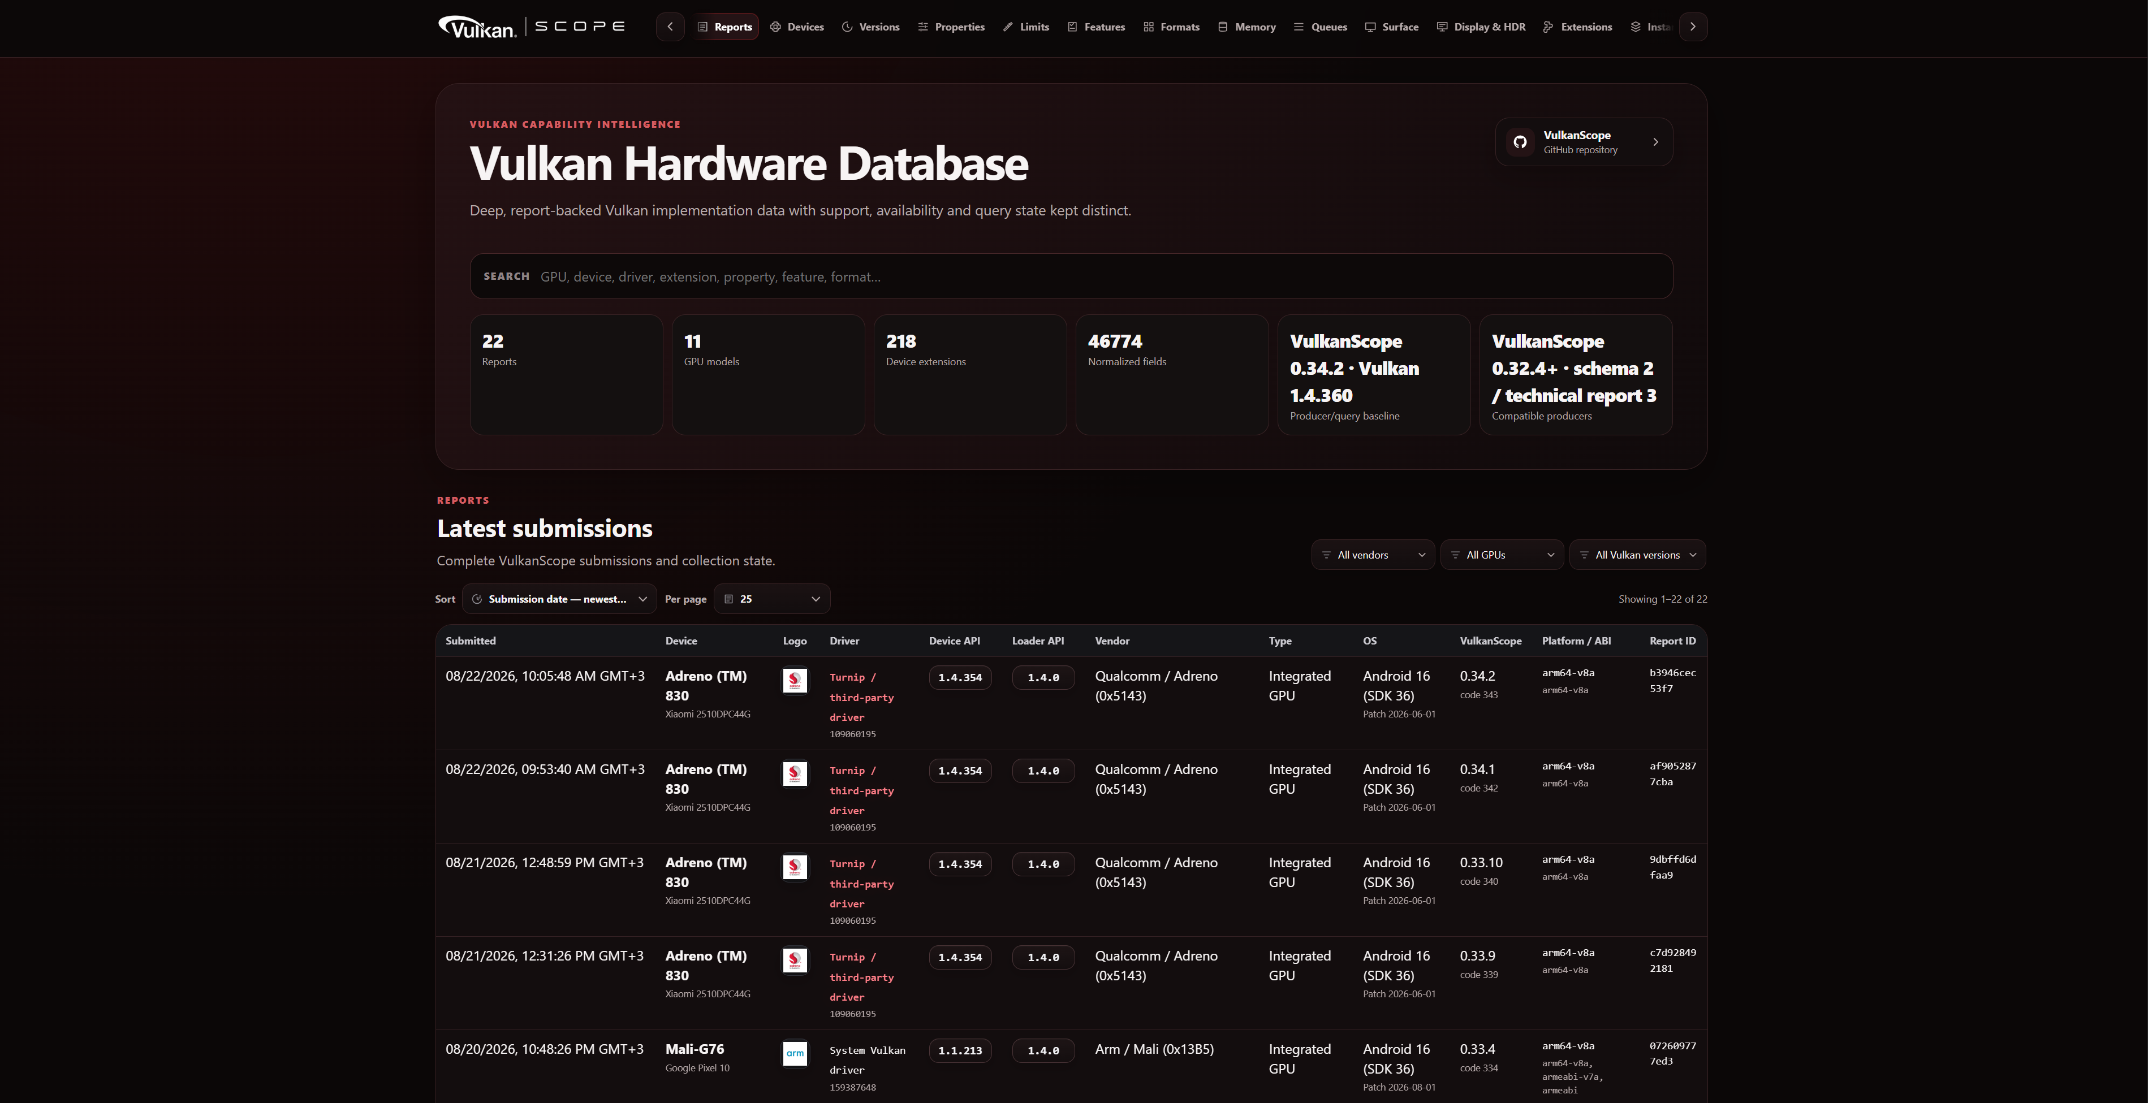Click the Device column header
This screenshot has width=2148, height=1103.
pos(682,641)
